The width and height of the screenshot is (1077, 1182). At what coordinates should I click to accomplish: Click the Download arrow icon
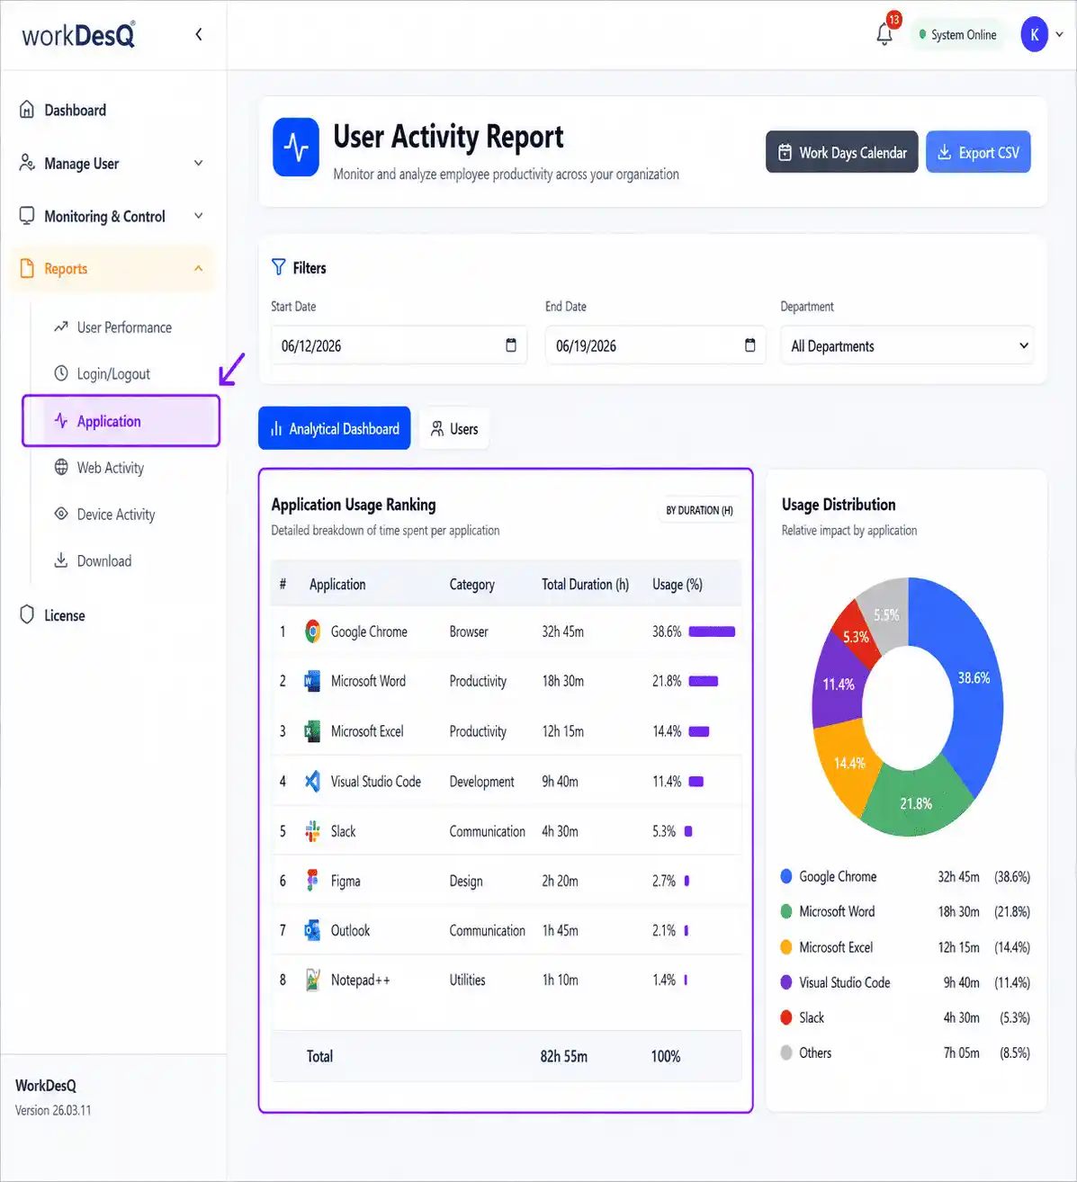click(x=61, y=560)
